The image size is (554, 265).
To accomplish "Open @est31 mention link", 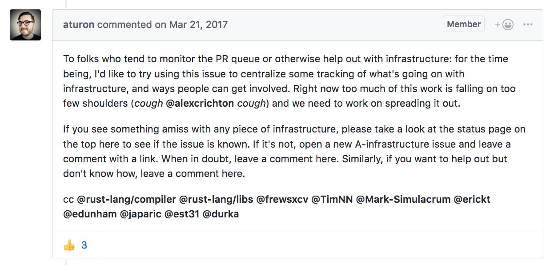I will point(181,214).
